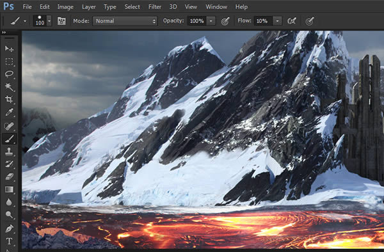
Task: Open the Layer menu
Action: [x=89, y=7]
